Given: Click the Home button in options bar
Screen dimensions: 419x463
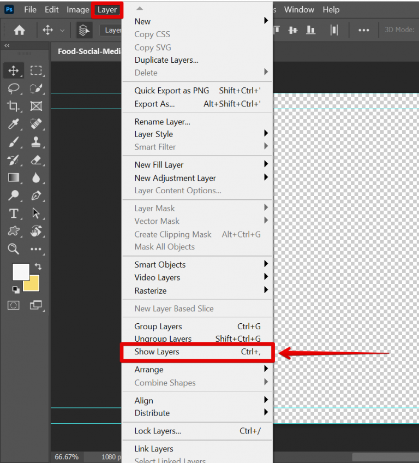Looking at the screenshot, I should click(x=19, y=31).
